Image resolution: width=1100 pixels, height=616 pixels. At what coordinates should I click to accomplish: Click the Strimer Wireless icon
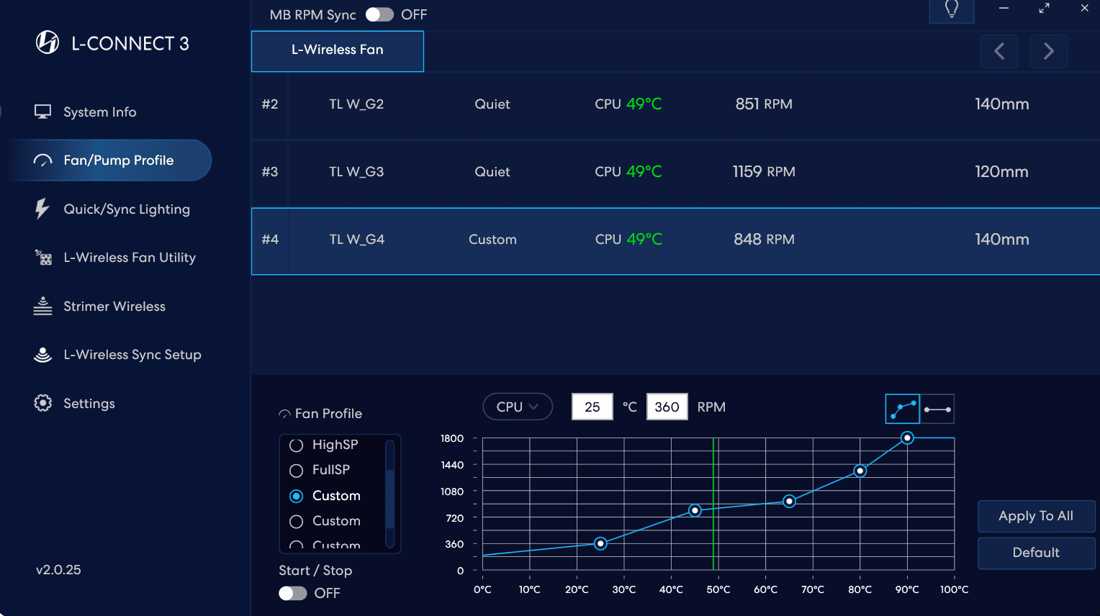point(42,306)
